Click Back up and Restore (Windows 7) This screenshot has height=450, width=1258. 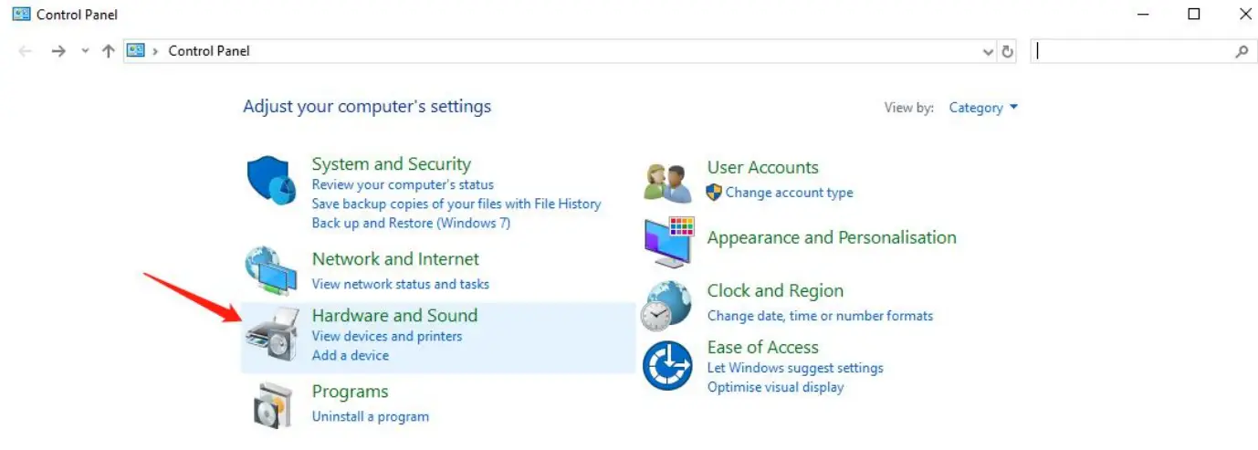coord(411,223)
